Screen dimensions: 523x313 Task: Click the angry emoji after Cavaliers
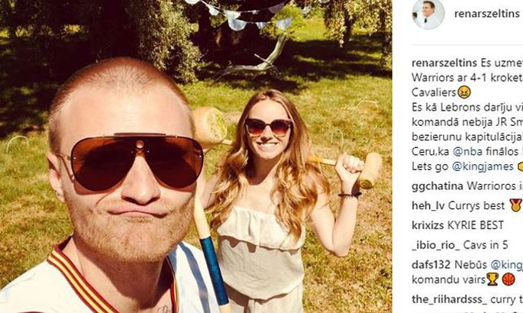coord(464,92)
